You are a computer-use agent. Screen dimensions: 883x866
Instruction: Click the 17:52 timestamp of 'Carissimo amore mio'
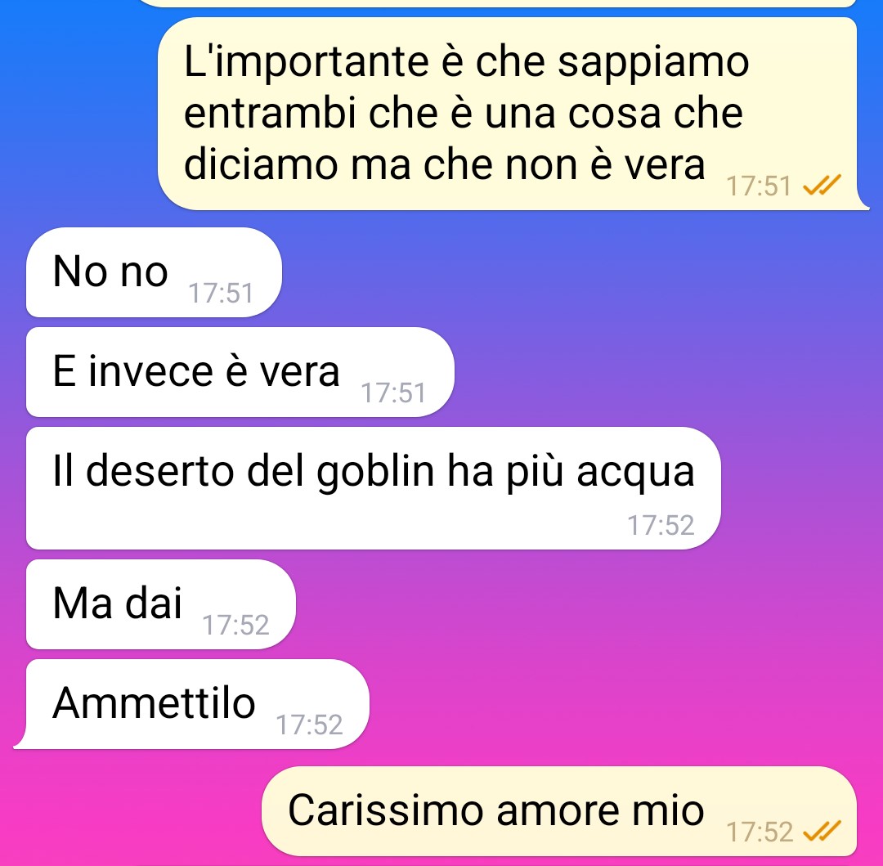tap(760, 832)
